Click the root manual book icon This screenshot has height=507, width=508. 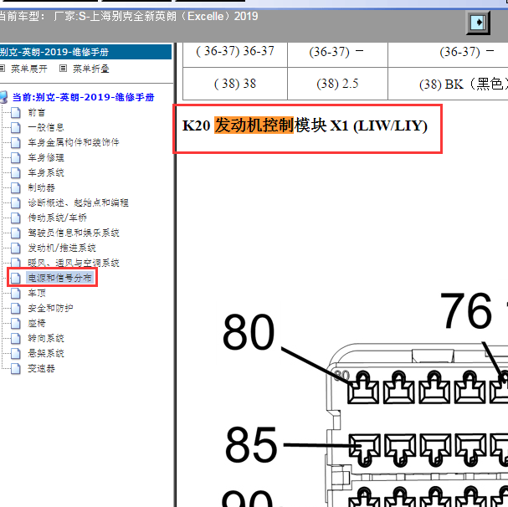(4, 97)
